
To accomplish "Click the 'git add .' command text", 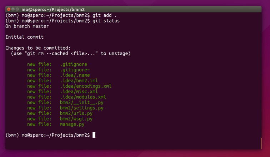I will click(x=105, y=16).
